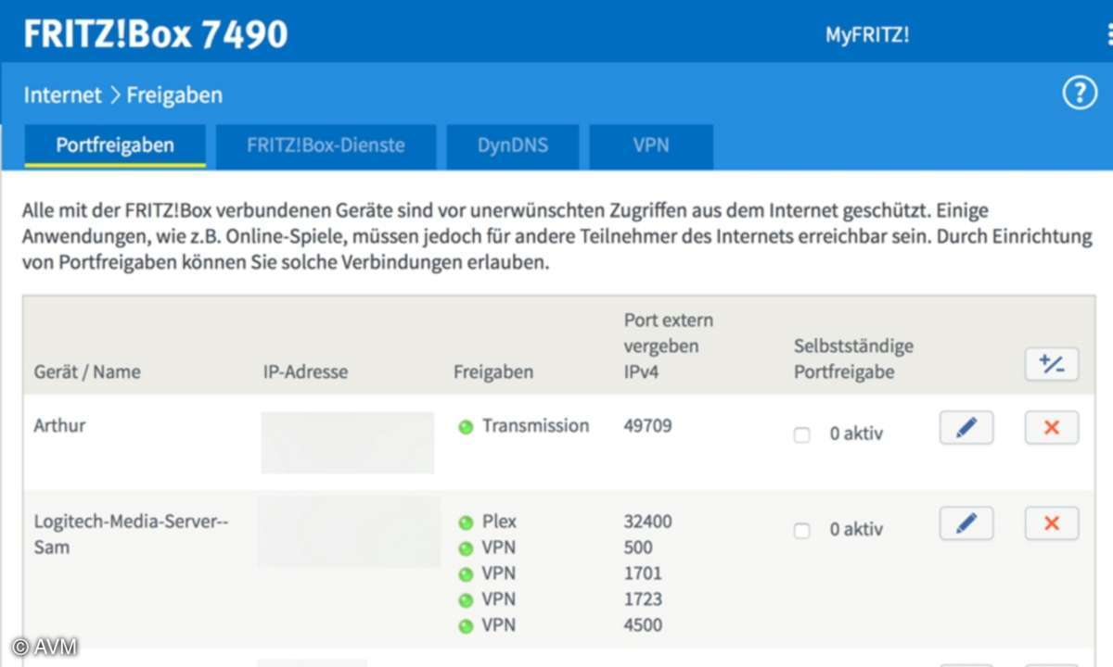Switch to the Portfreigaben tab
This screenshot has width=1113, height=667.
[x=115, y=145]
